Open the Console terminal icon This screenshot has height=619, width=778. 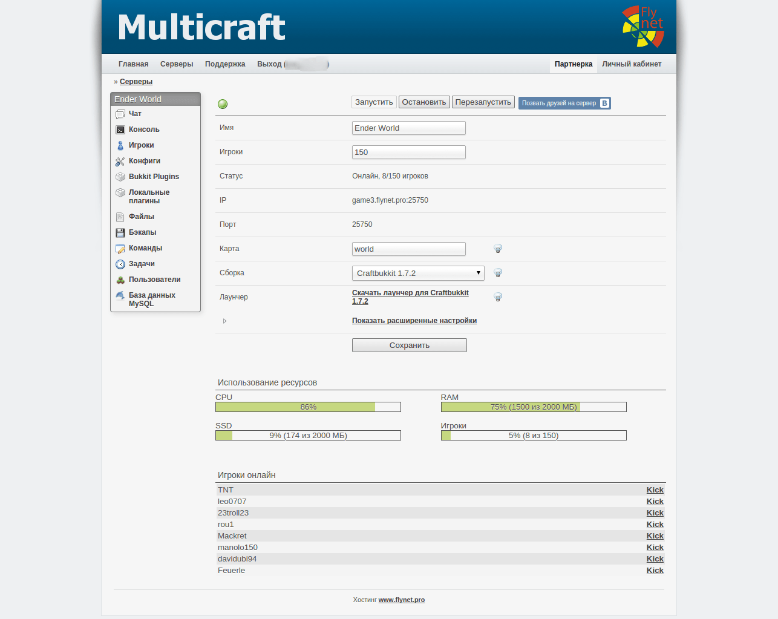(120, 129)
